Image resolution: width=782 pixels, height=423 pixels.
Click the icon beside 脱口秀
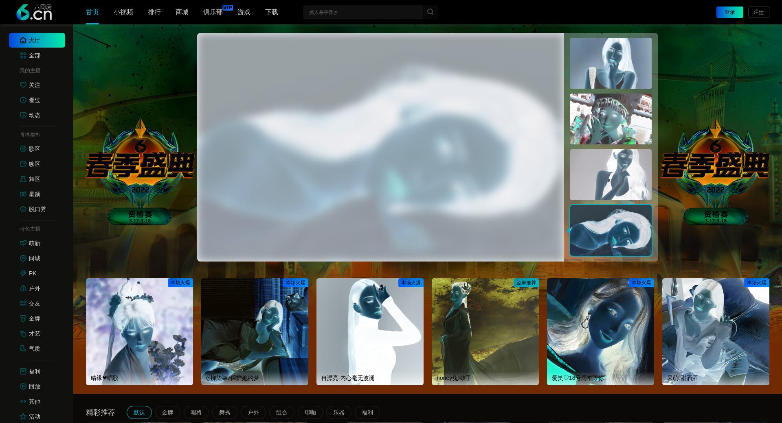pos(23,209)
